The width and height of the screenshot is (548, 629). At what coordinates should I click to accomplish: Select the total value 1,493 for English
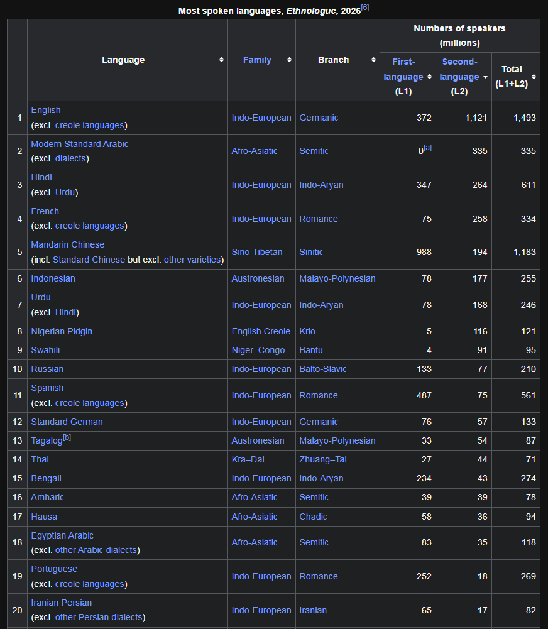525,118
